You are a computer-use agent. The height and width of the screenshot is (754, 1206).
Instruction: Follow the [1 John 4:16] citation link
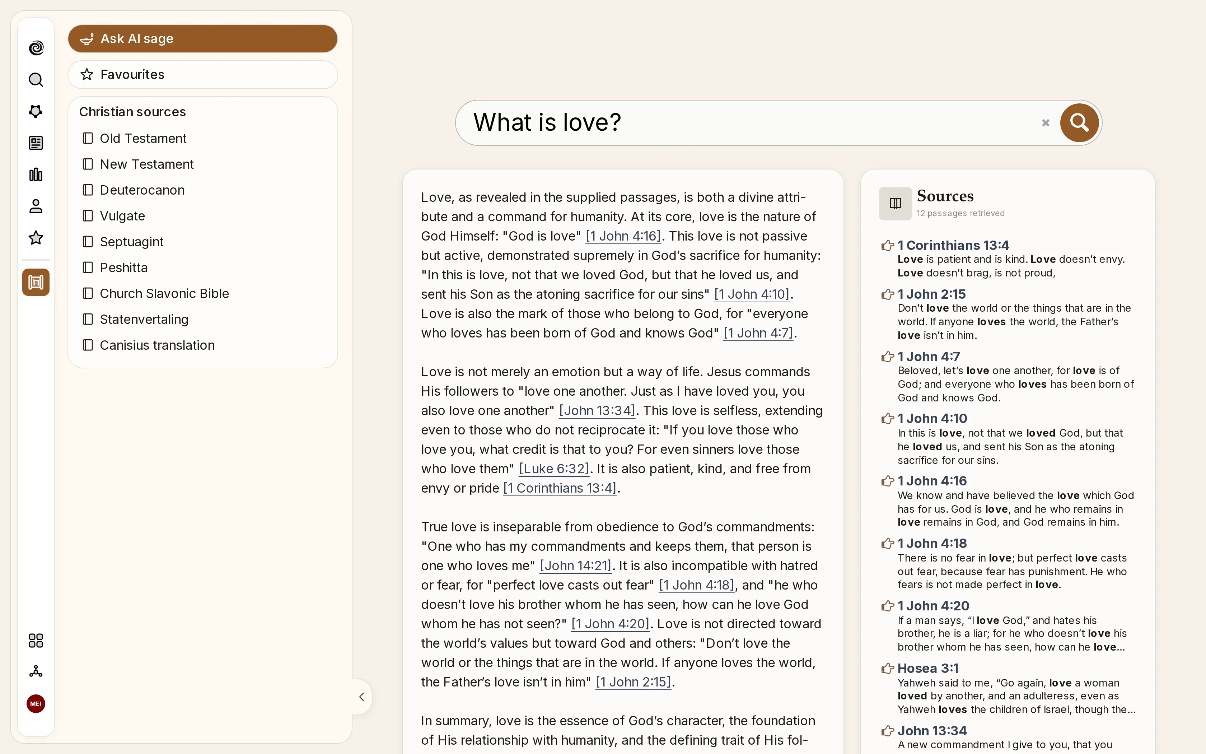click(x=623, y=236)
